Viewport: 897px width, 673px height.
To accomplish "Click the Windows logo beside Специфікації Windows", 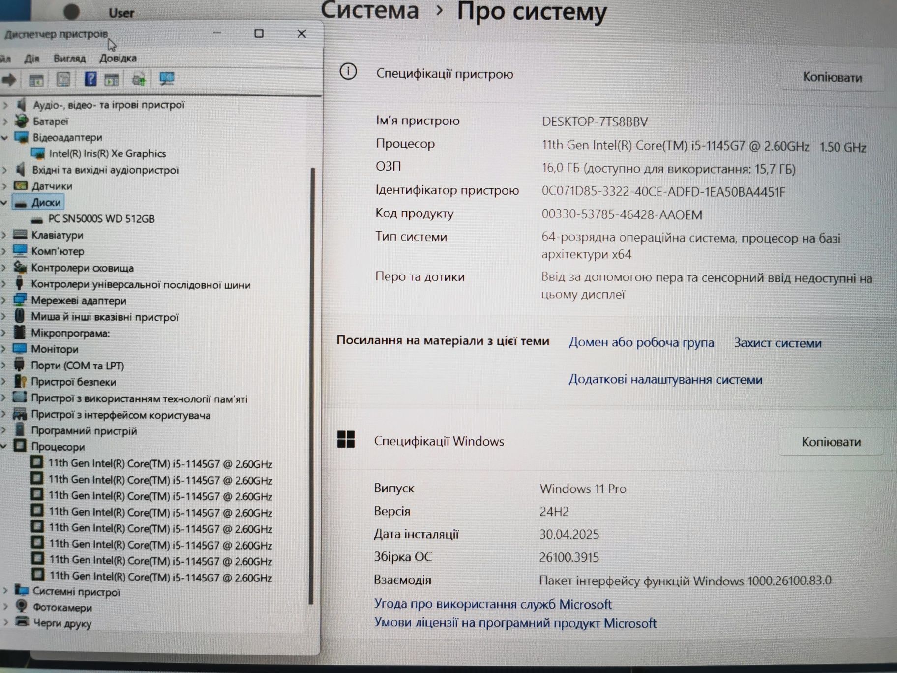I will point(346,439).
